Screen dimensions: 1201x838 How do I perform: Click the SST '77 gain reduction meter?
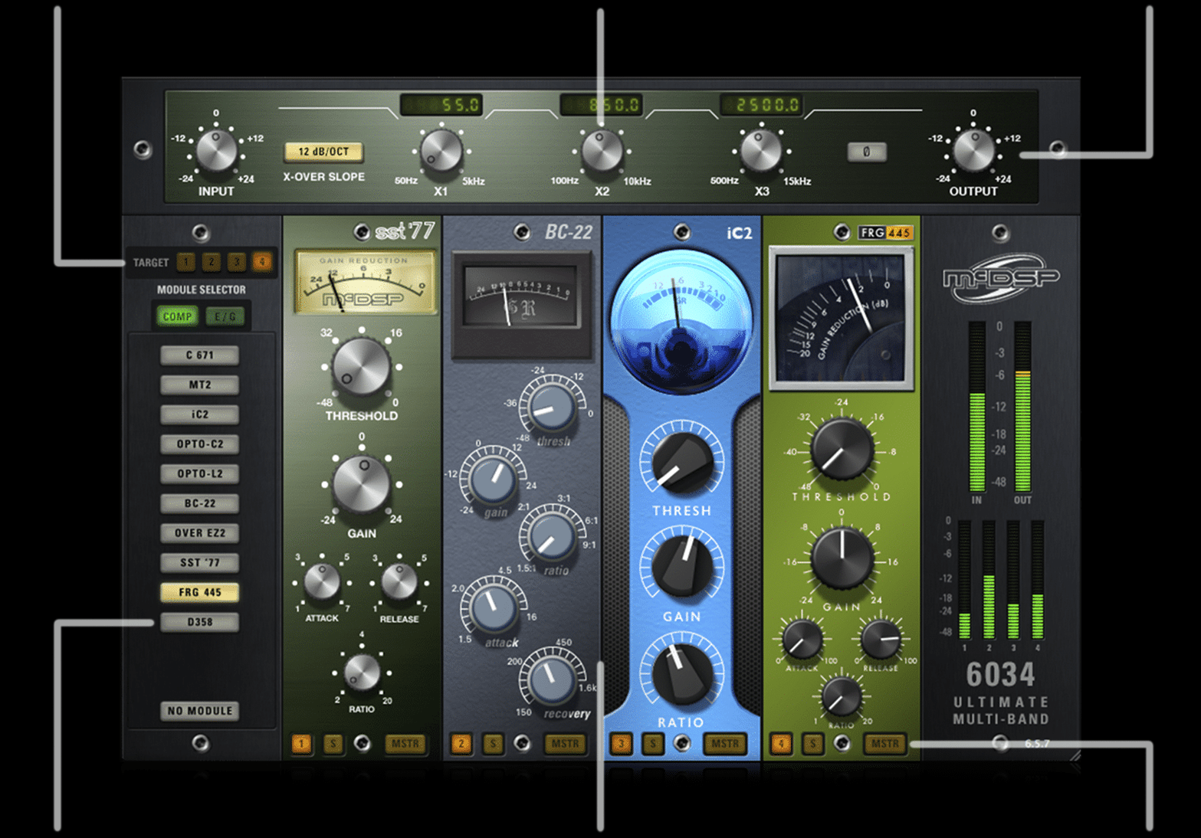[x=365, y=282]
